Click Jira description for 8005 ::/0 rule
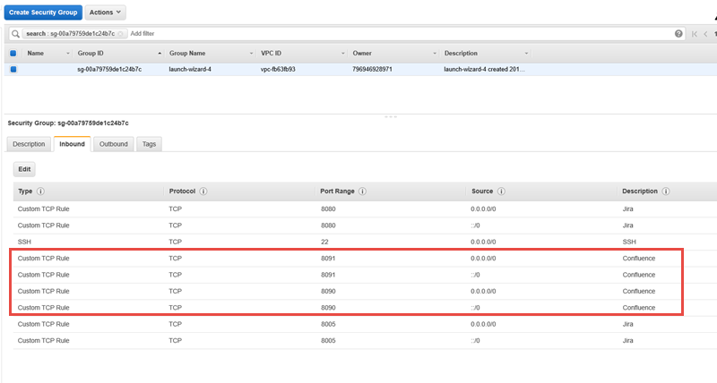Image resolution: width=717 pixels, height=383 pixels. (628, 341)
